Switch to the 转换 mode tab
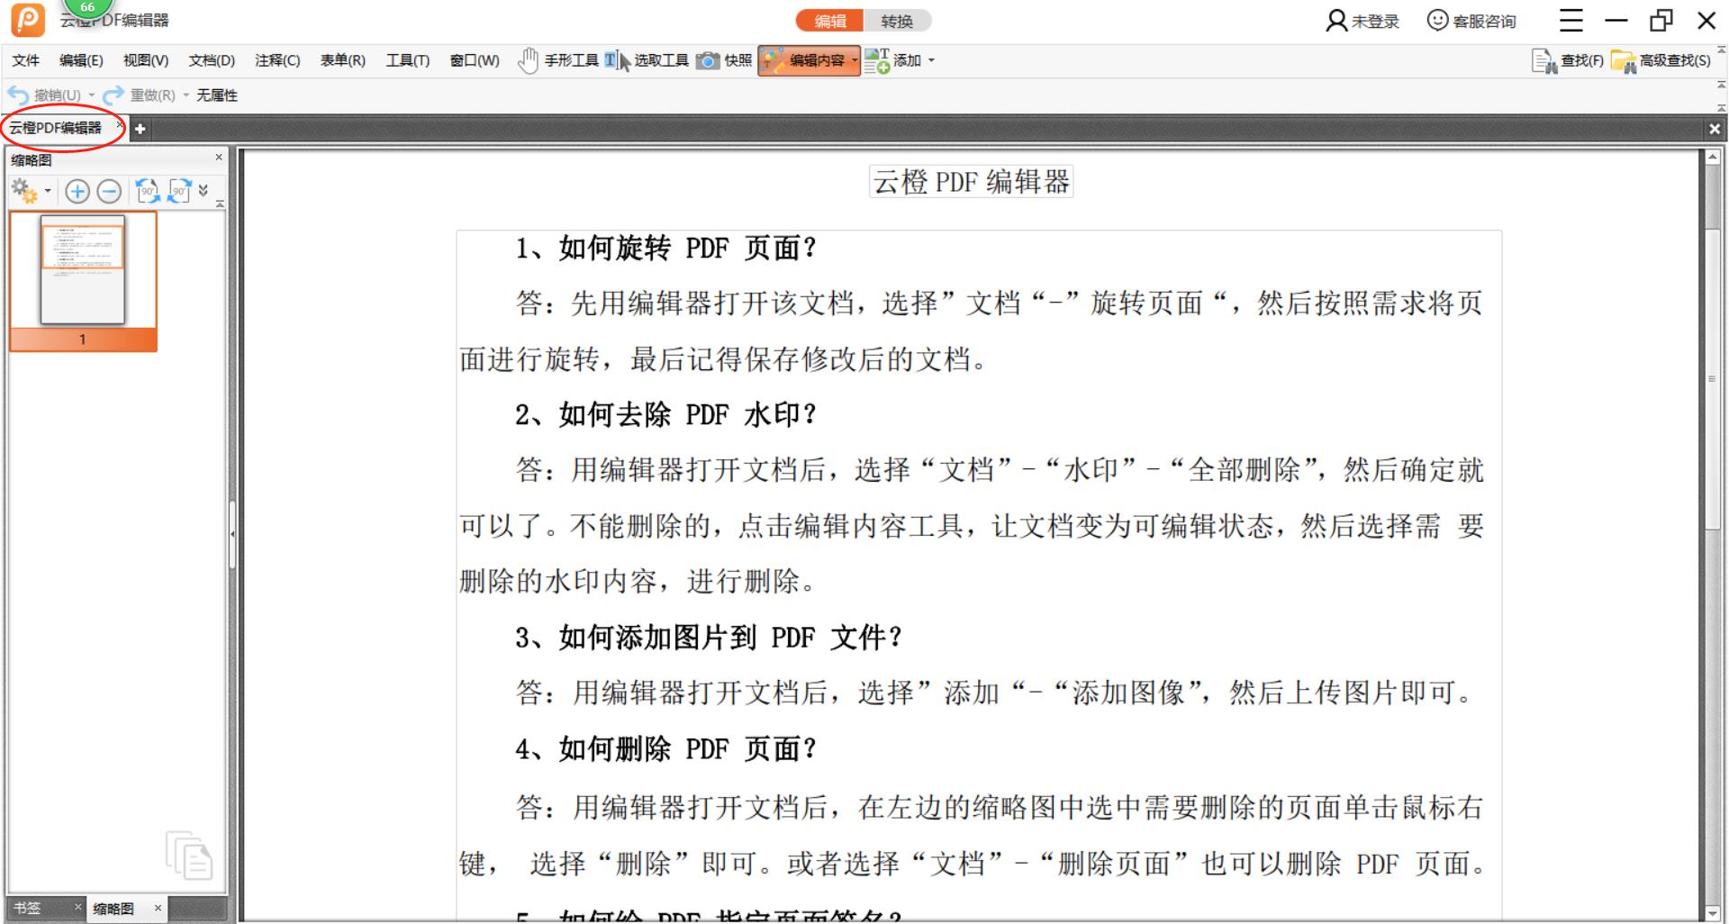The image size is (1729, 924). tap(898, 21)
